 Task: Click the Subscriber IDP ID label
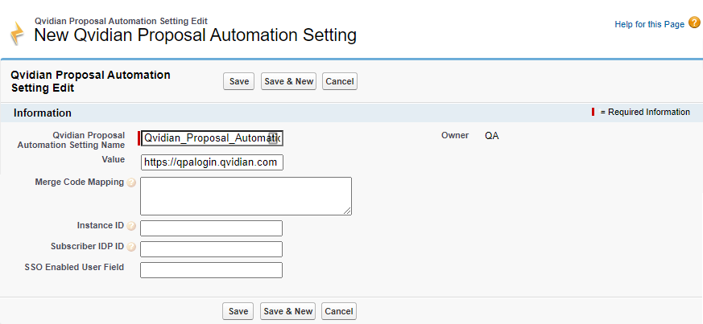pyautogui.click(x=88, y=246)
